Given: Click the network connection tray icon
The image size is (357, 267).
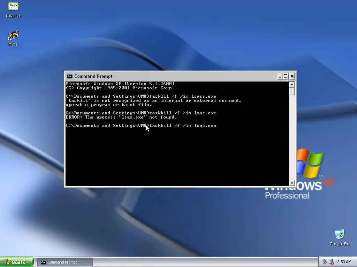Looking at the screenshot, I should (325, 262).
